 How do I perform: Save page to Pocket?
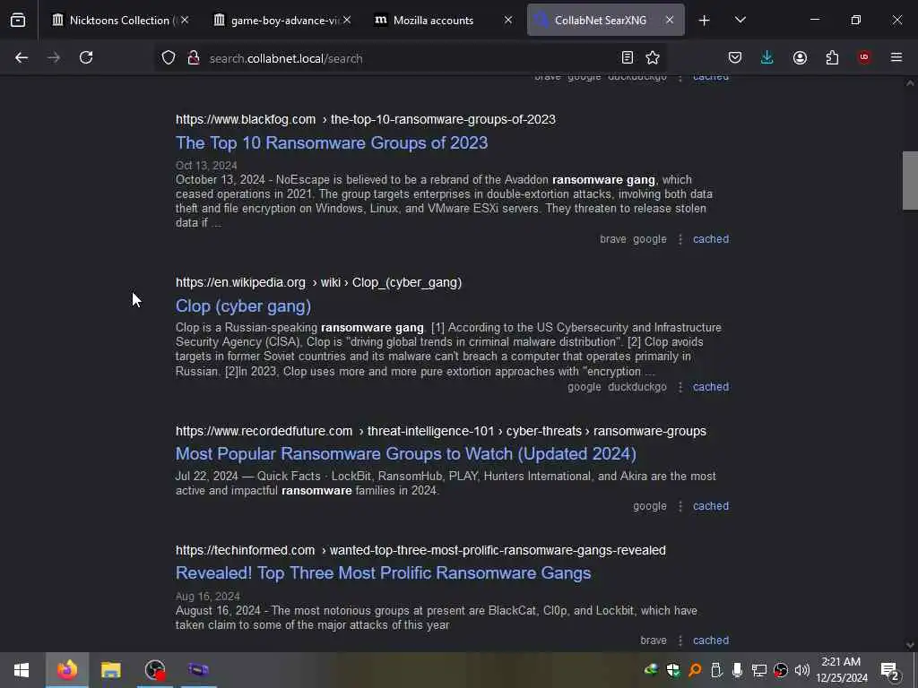pos(735,58)
